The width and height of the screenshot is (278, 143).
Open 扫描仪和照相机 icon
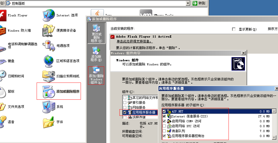point(49,76)
